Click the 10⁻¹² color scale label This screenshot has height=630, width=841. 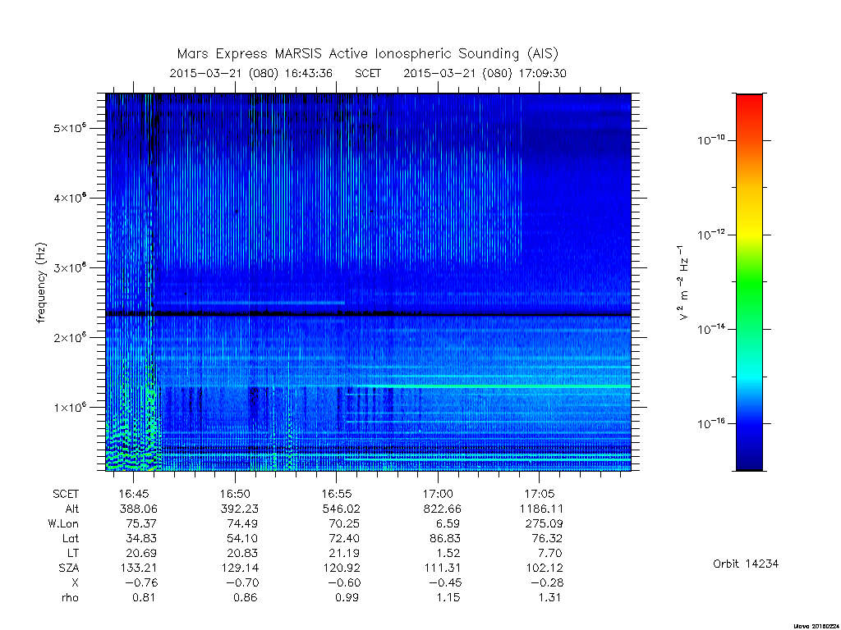pyautogui.click(x=711, y=234)
